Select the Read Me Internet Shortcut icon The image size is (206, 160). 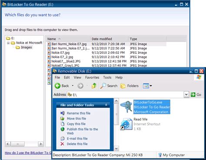click(126, 124)
